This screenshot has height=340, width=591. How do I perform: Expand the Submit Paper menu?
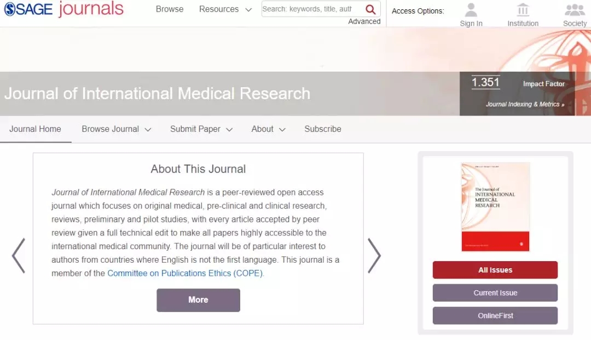pyautogui.click(x=201, y=129)
